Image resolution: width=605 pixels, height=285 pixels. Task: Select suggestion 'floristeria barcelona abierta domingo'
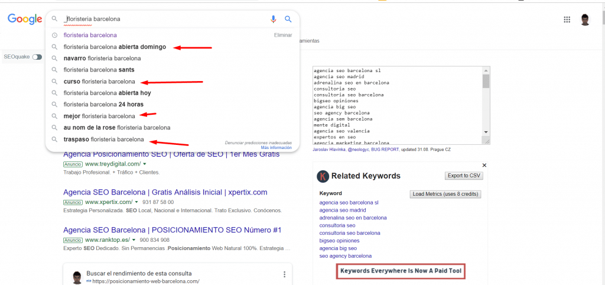115,47
